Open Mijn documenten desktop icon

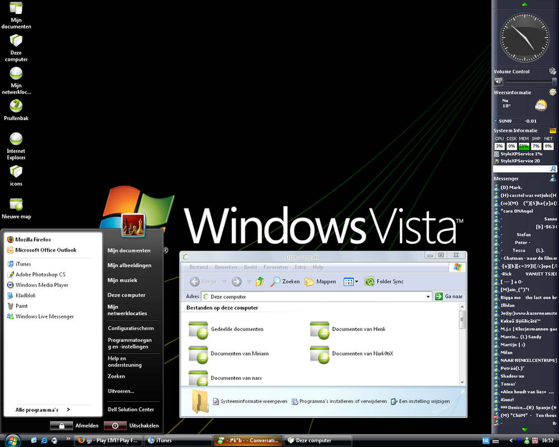(x=16, y=15)
